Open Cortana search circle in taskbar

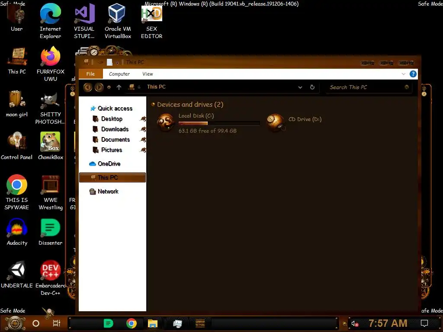coord(36,323)
